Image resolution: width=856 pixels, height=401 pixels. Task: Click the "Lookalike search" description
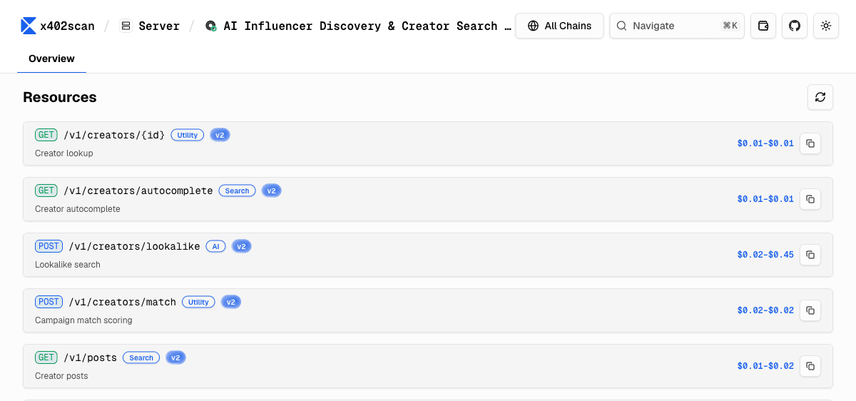point(68,265)
